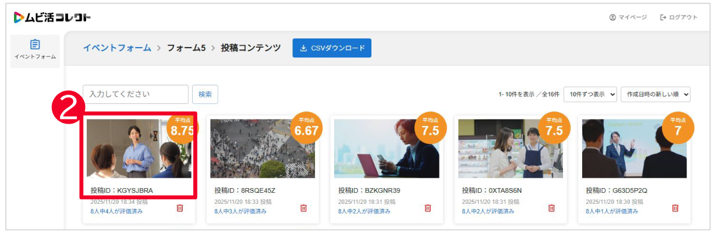Delete post BZKGNR39 with trash icon
Screen dimensions: 719x234
(x=428, y=208)
